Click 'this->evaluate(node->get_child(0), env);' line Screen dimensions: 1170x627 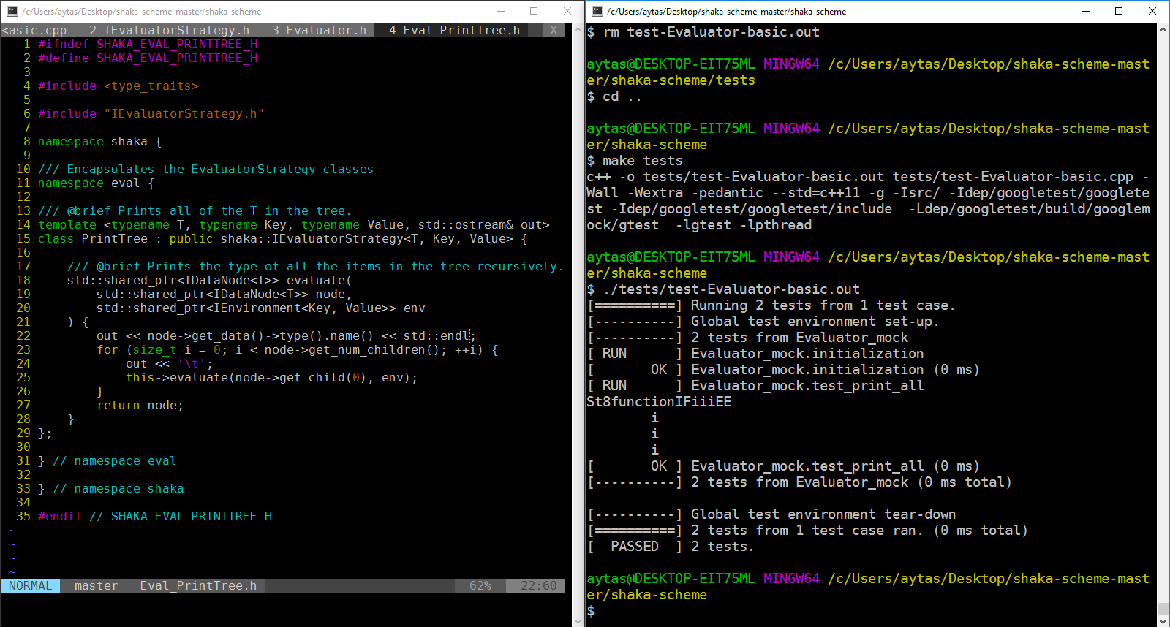[272, 377]
